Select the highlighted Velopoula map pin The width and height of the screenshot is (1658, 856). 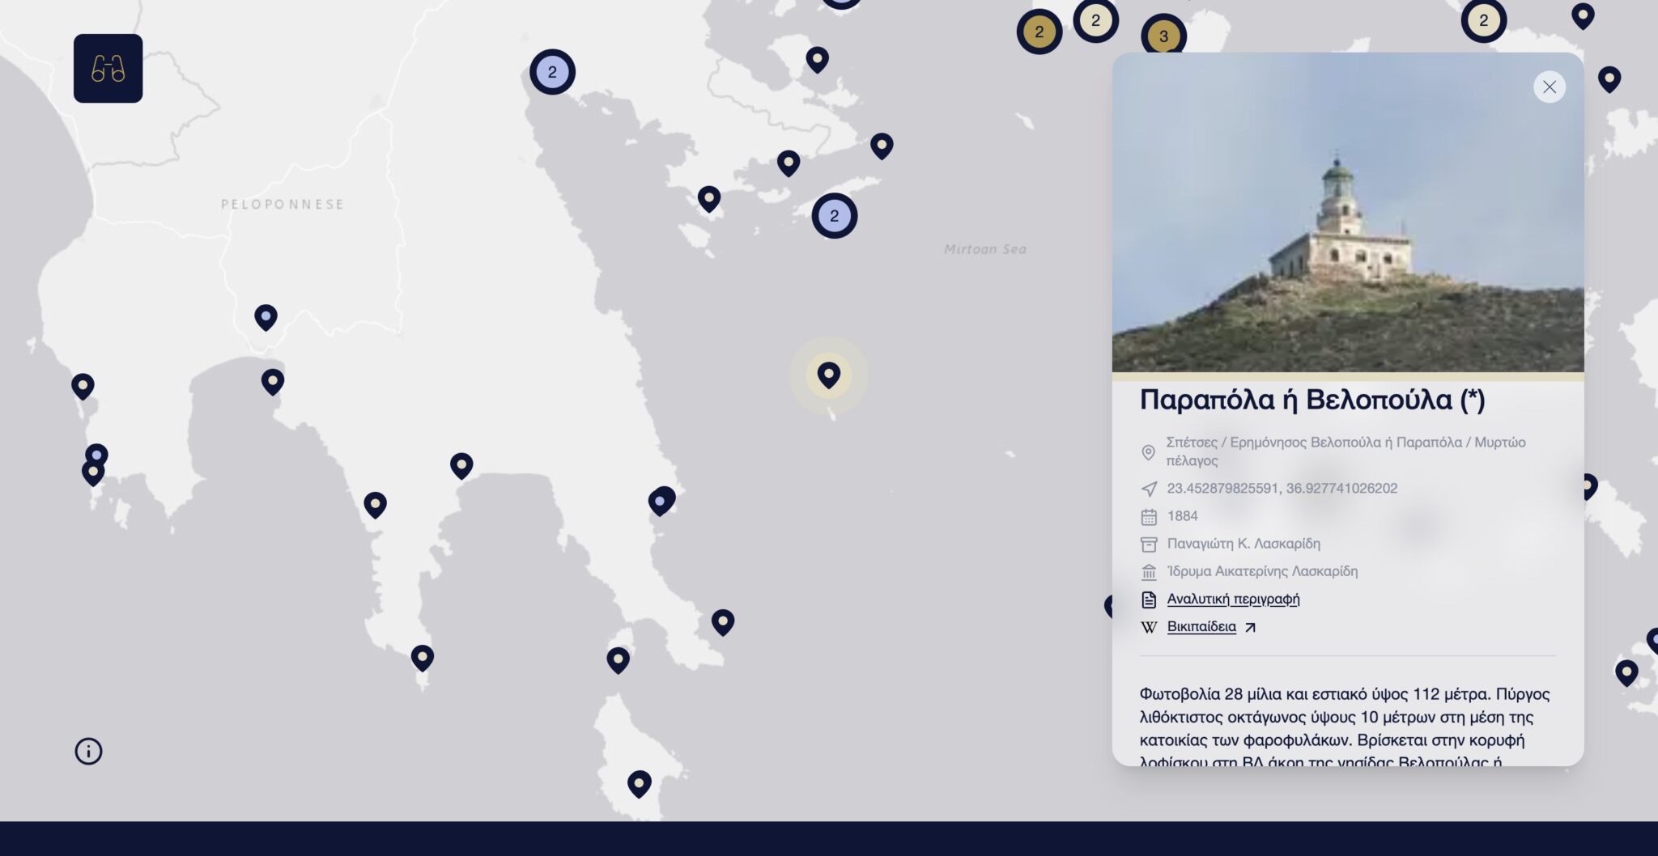point(828,375)
